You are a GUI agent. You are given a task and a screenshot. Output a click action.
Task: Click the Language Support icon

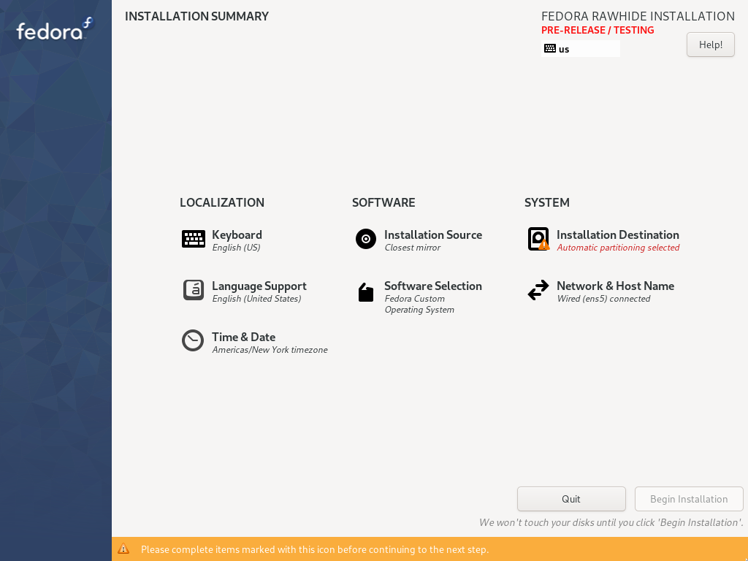pyautogui.click(x=193, y=290)
